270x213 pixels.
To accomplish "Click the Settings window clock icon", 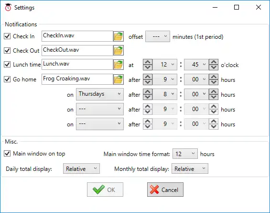I will [x=8, y=7].
